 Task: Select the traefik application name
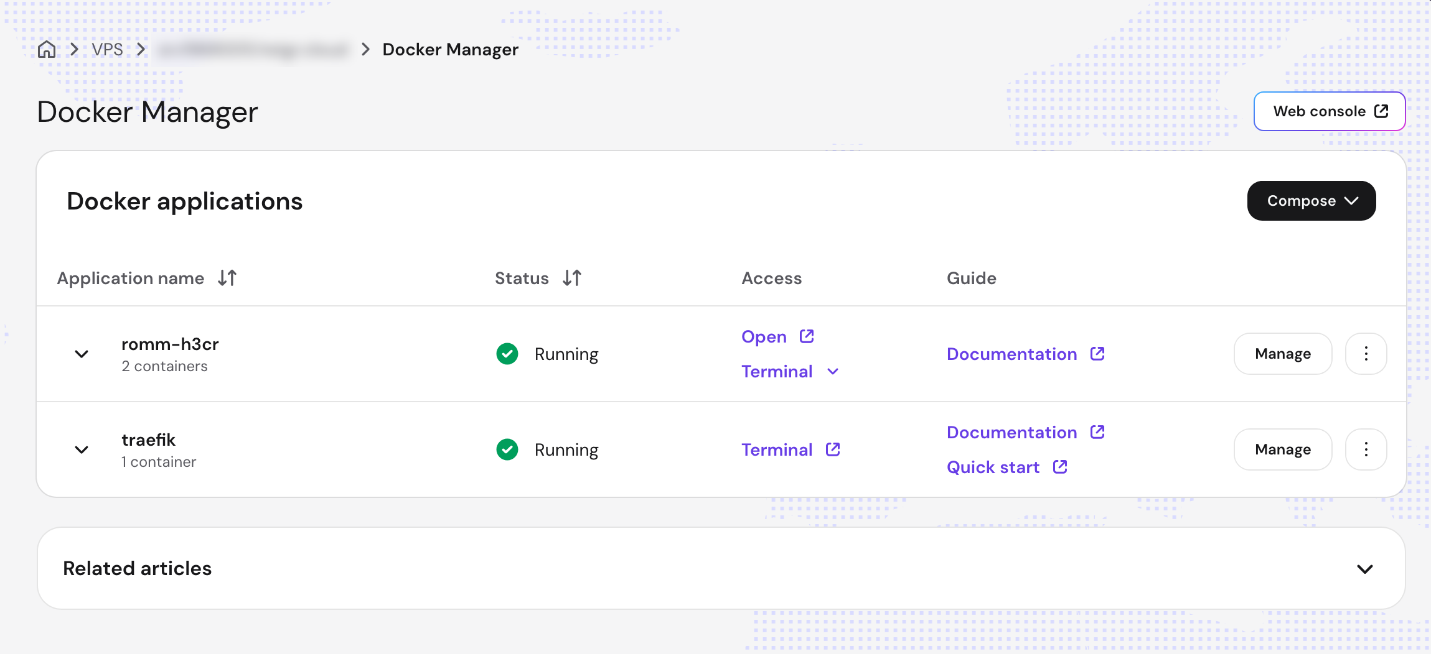148,440
